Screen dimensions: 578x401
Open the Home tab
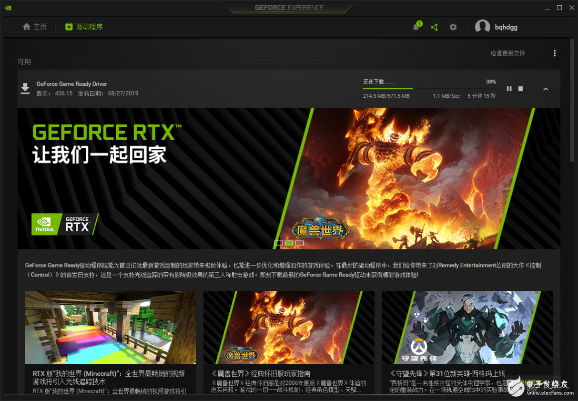[x=35, y=27]
